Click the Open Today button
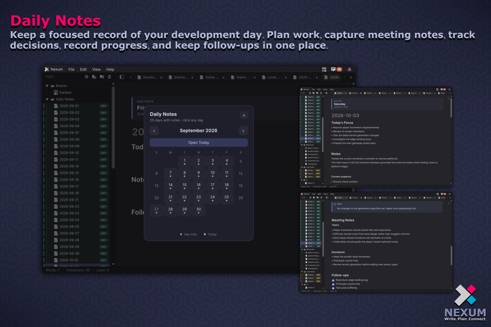 (x=199, y=143)
